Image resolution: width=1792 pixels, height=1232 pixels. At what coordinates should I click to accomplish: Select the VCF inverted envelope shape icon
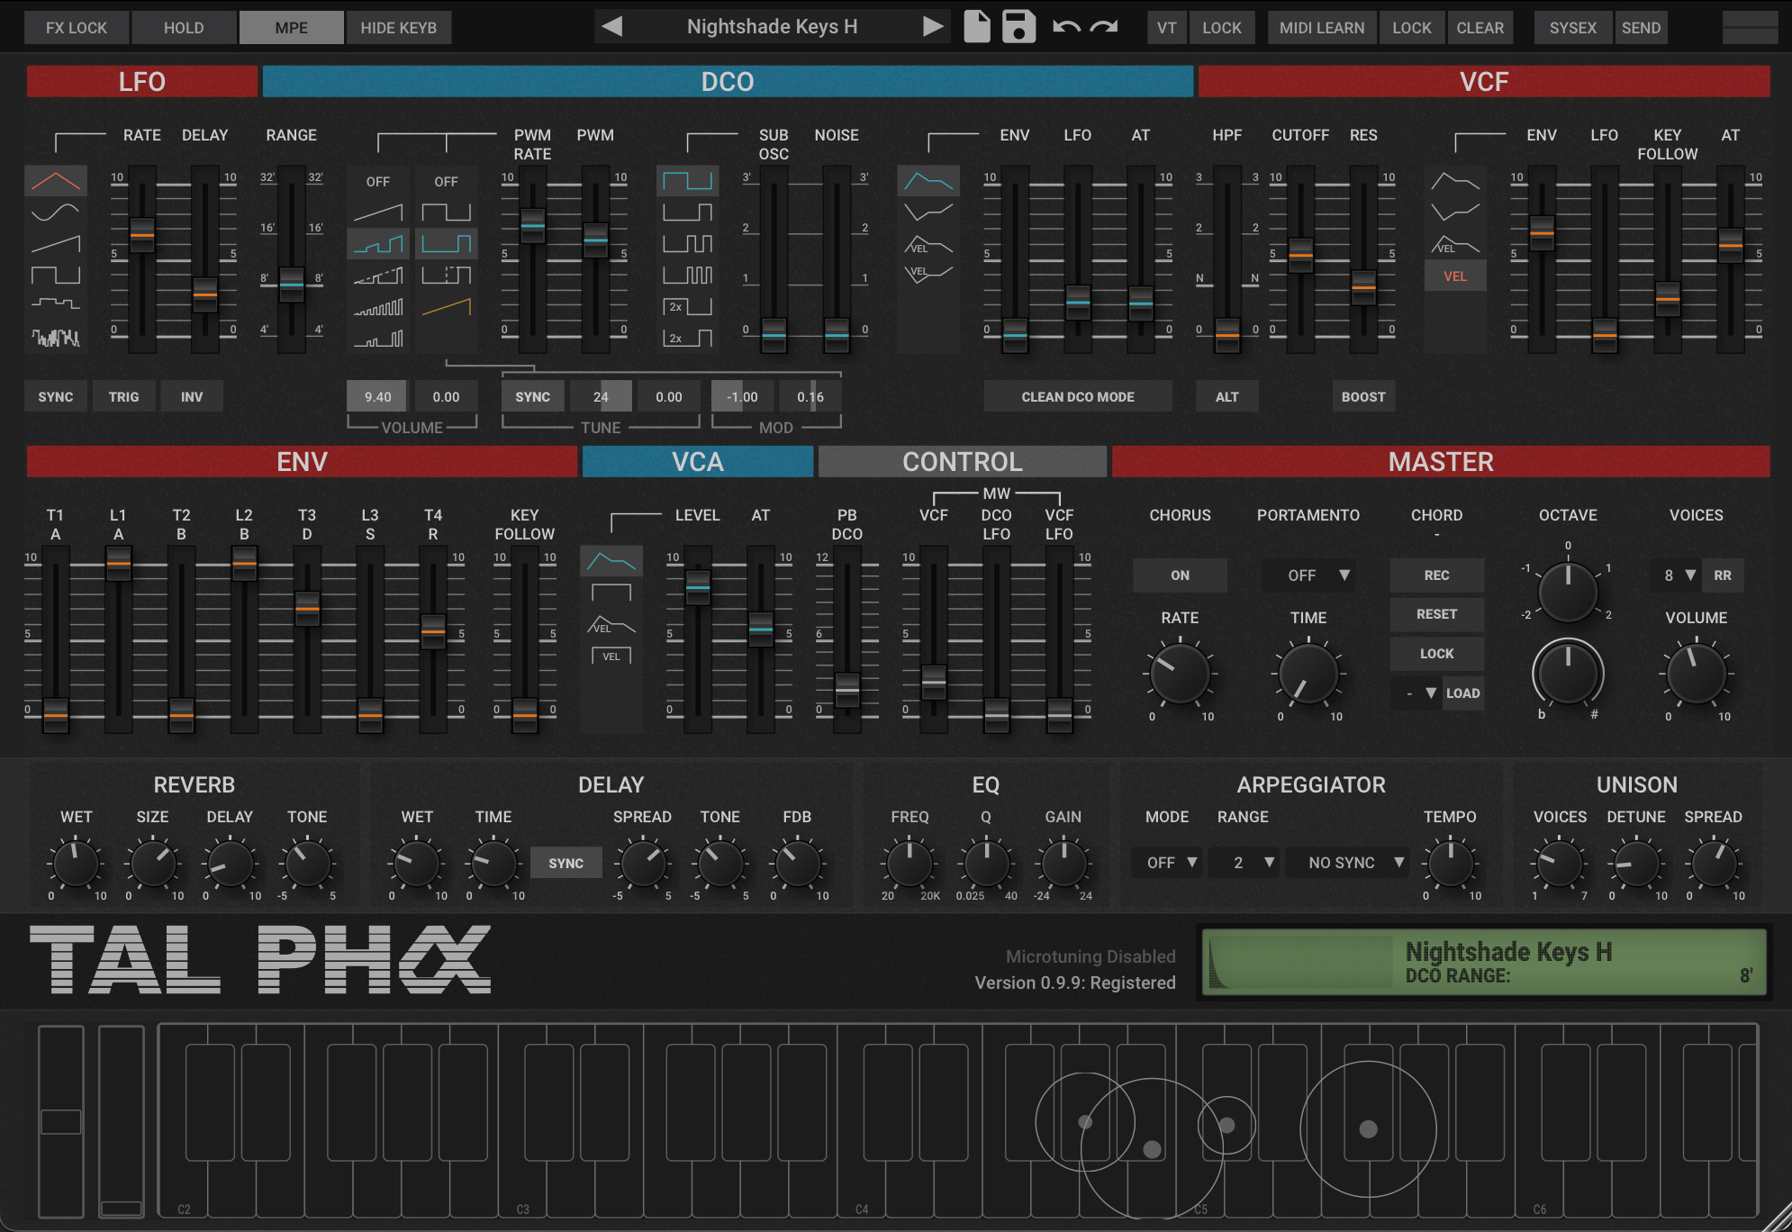(1455, 213)
